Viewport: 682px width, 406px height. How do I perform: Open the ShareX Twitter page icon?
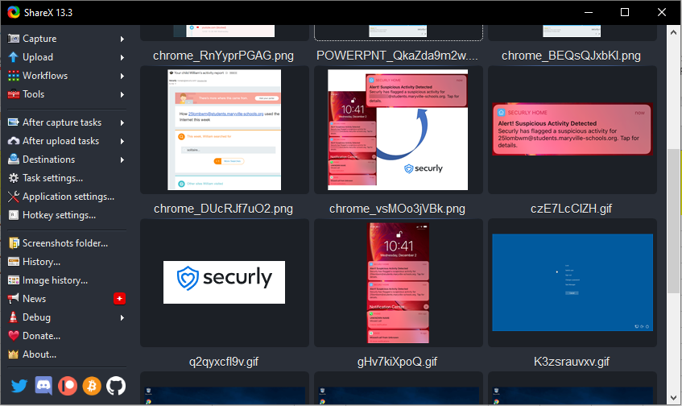click(19, 386)
